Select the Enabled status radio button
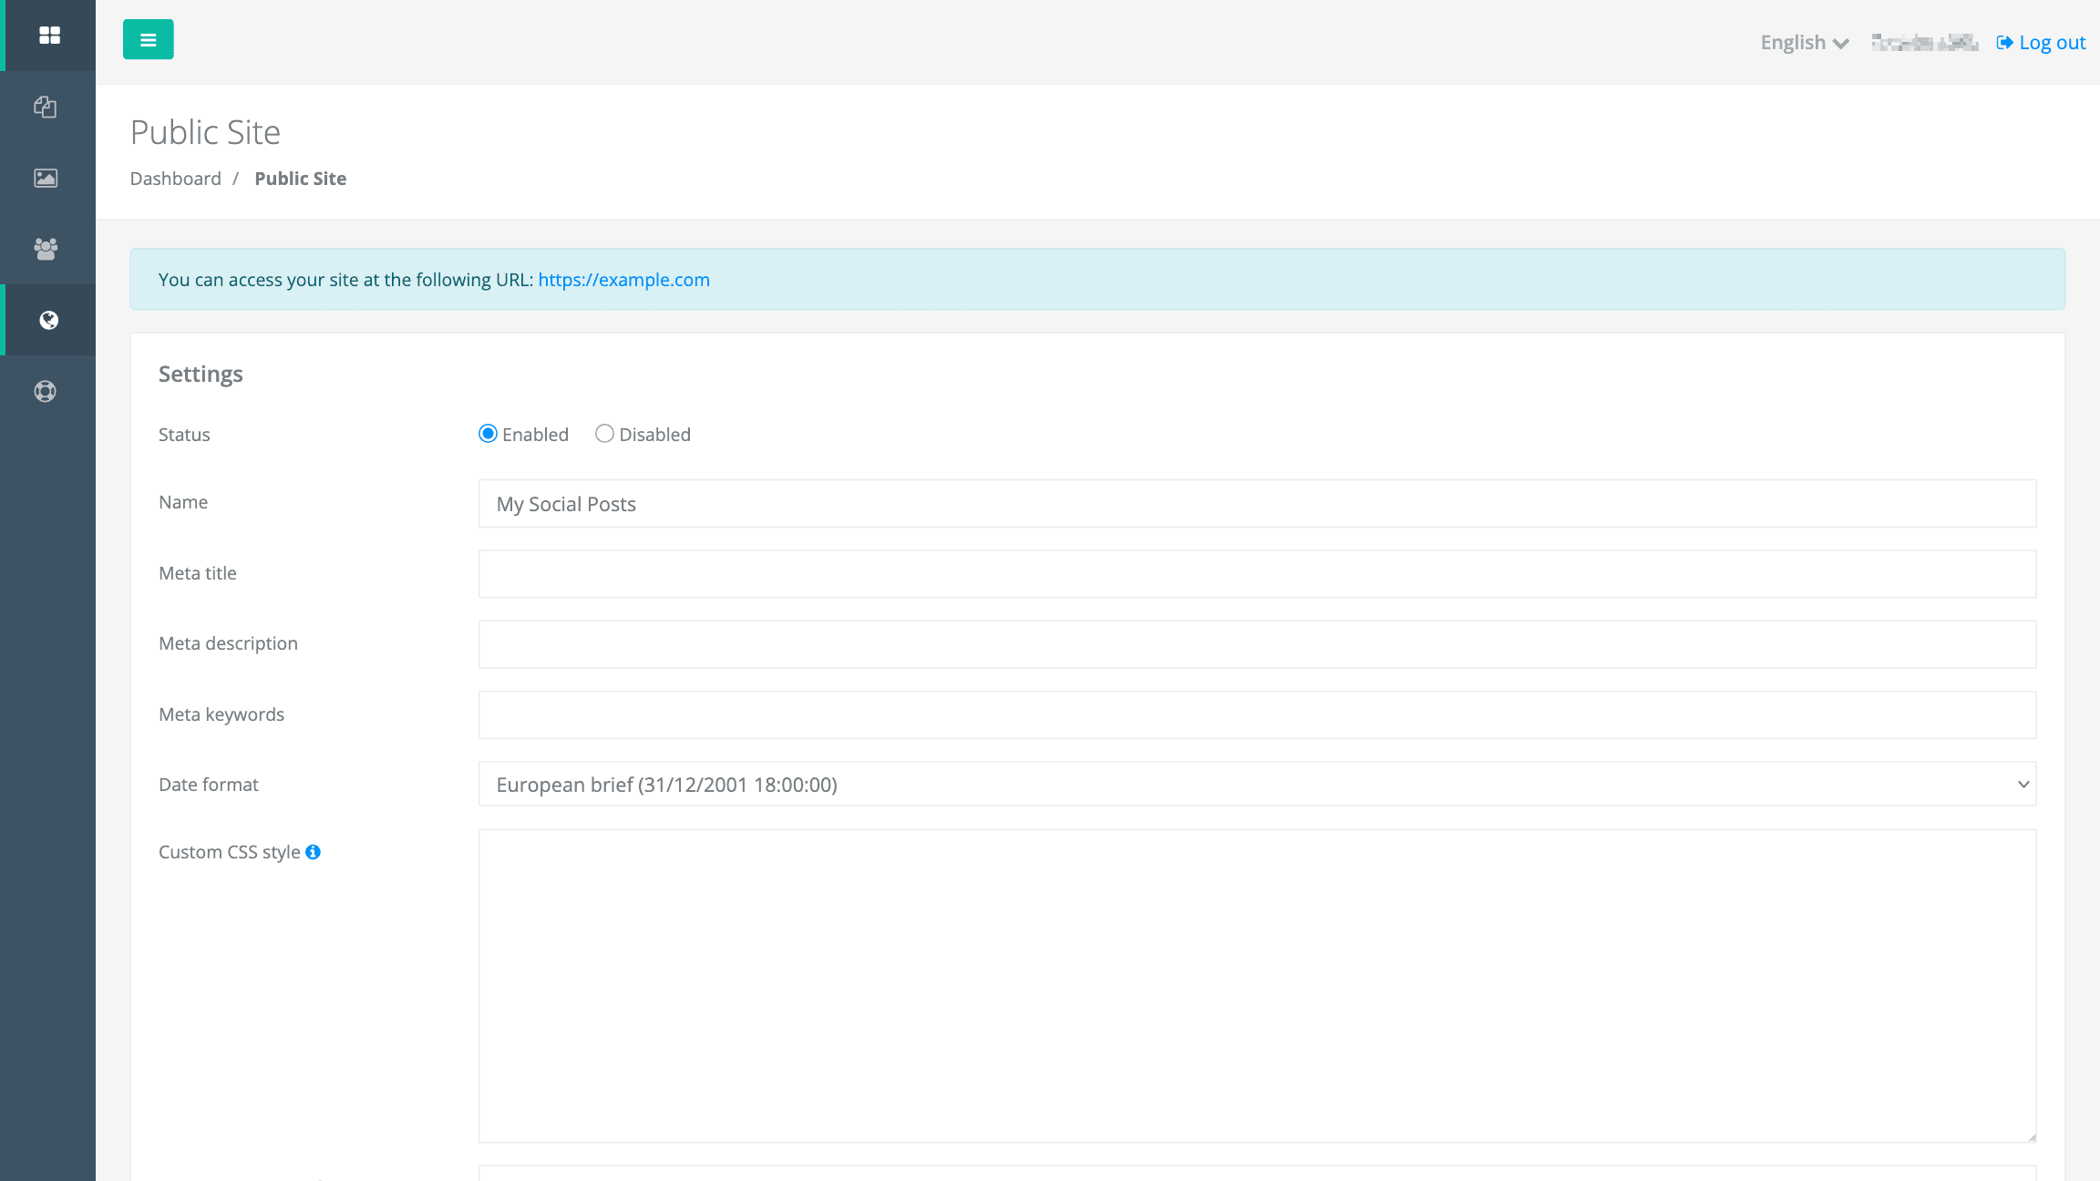Image resolution: width=2100 pixels, height=1181 pixels. (x=488, y=434)
